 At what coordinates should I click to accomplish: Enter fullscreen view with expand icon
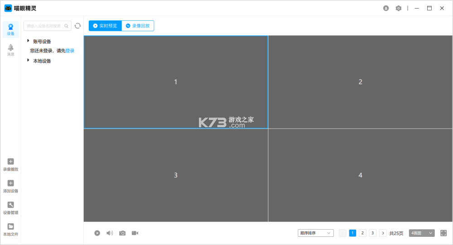pos(443,233)
